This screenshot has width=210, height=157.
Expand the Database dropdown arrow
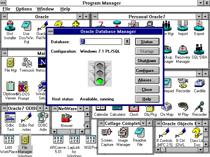pos(127,42)
